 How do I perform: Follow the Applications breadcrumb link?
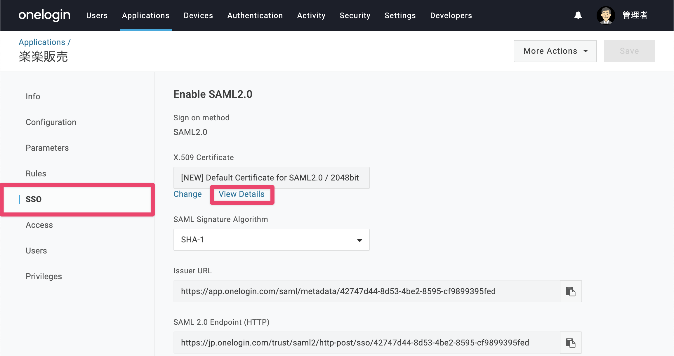pyautogui.click(x=42, y=42)
